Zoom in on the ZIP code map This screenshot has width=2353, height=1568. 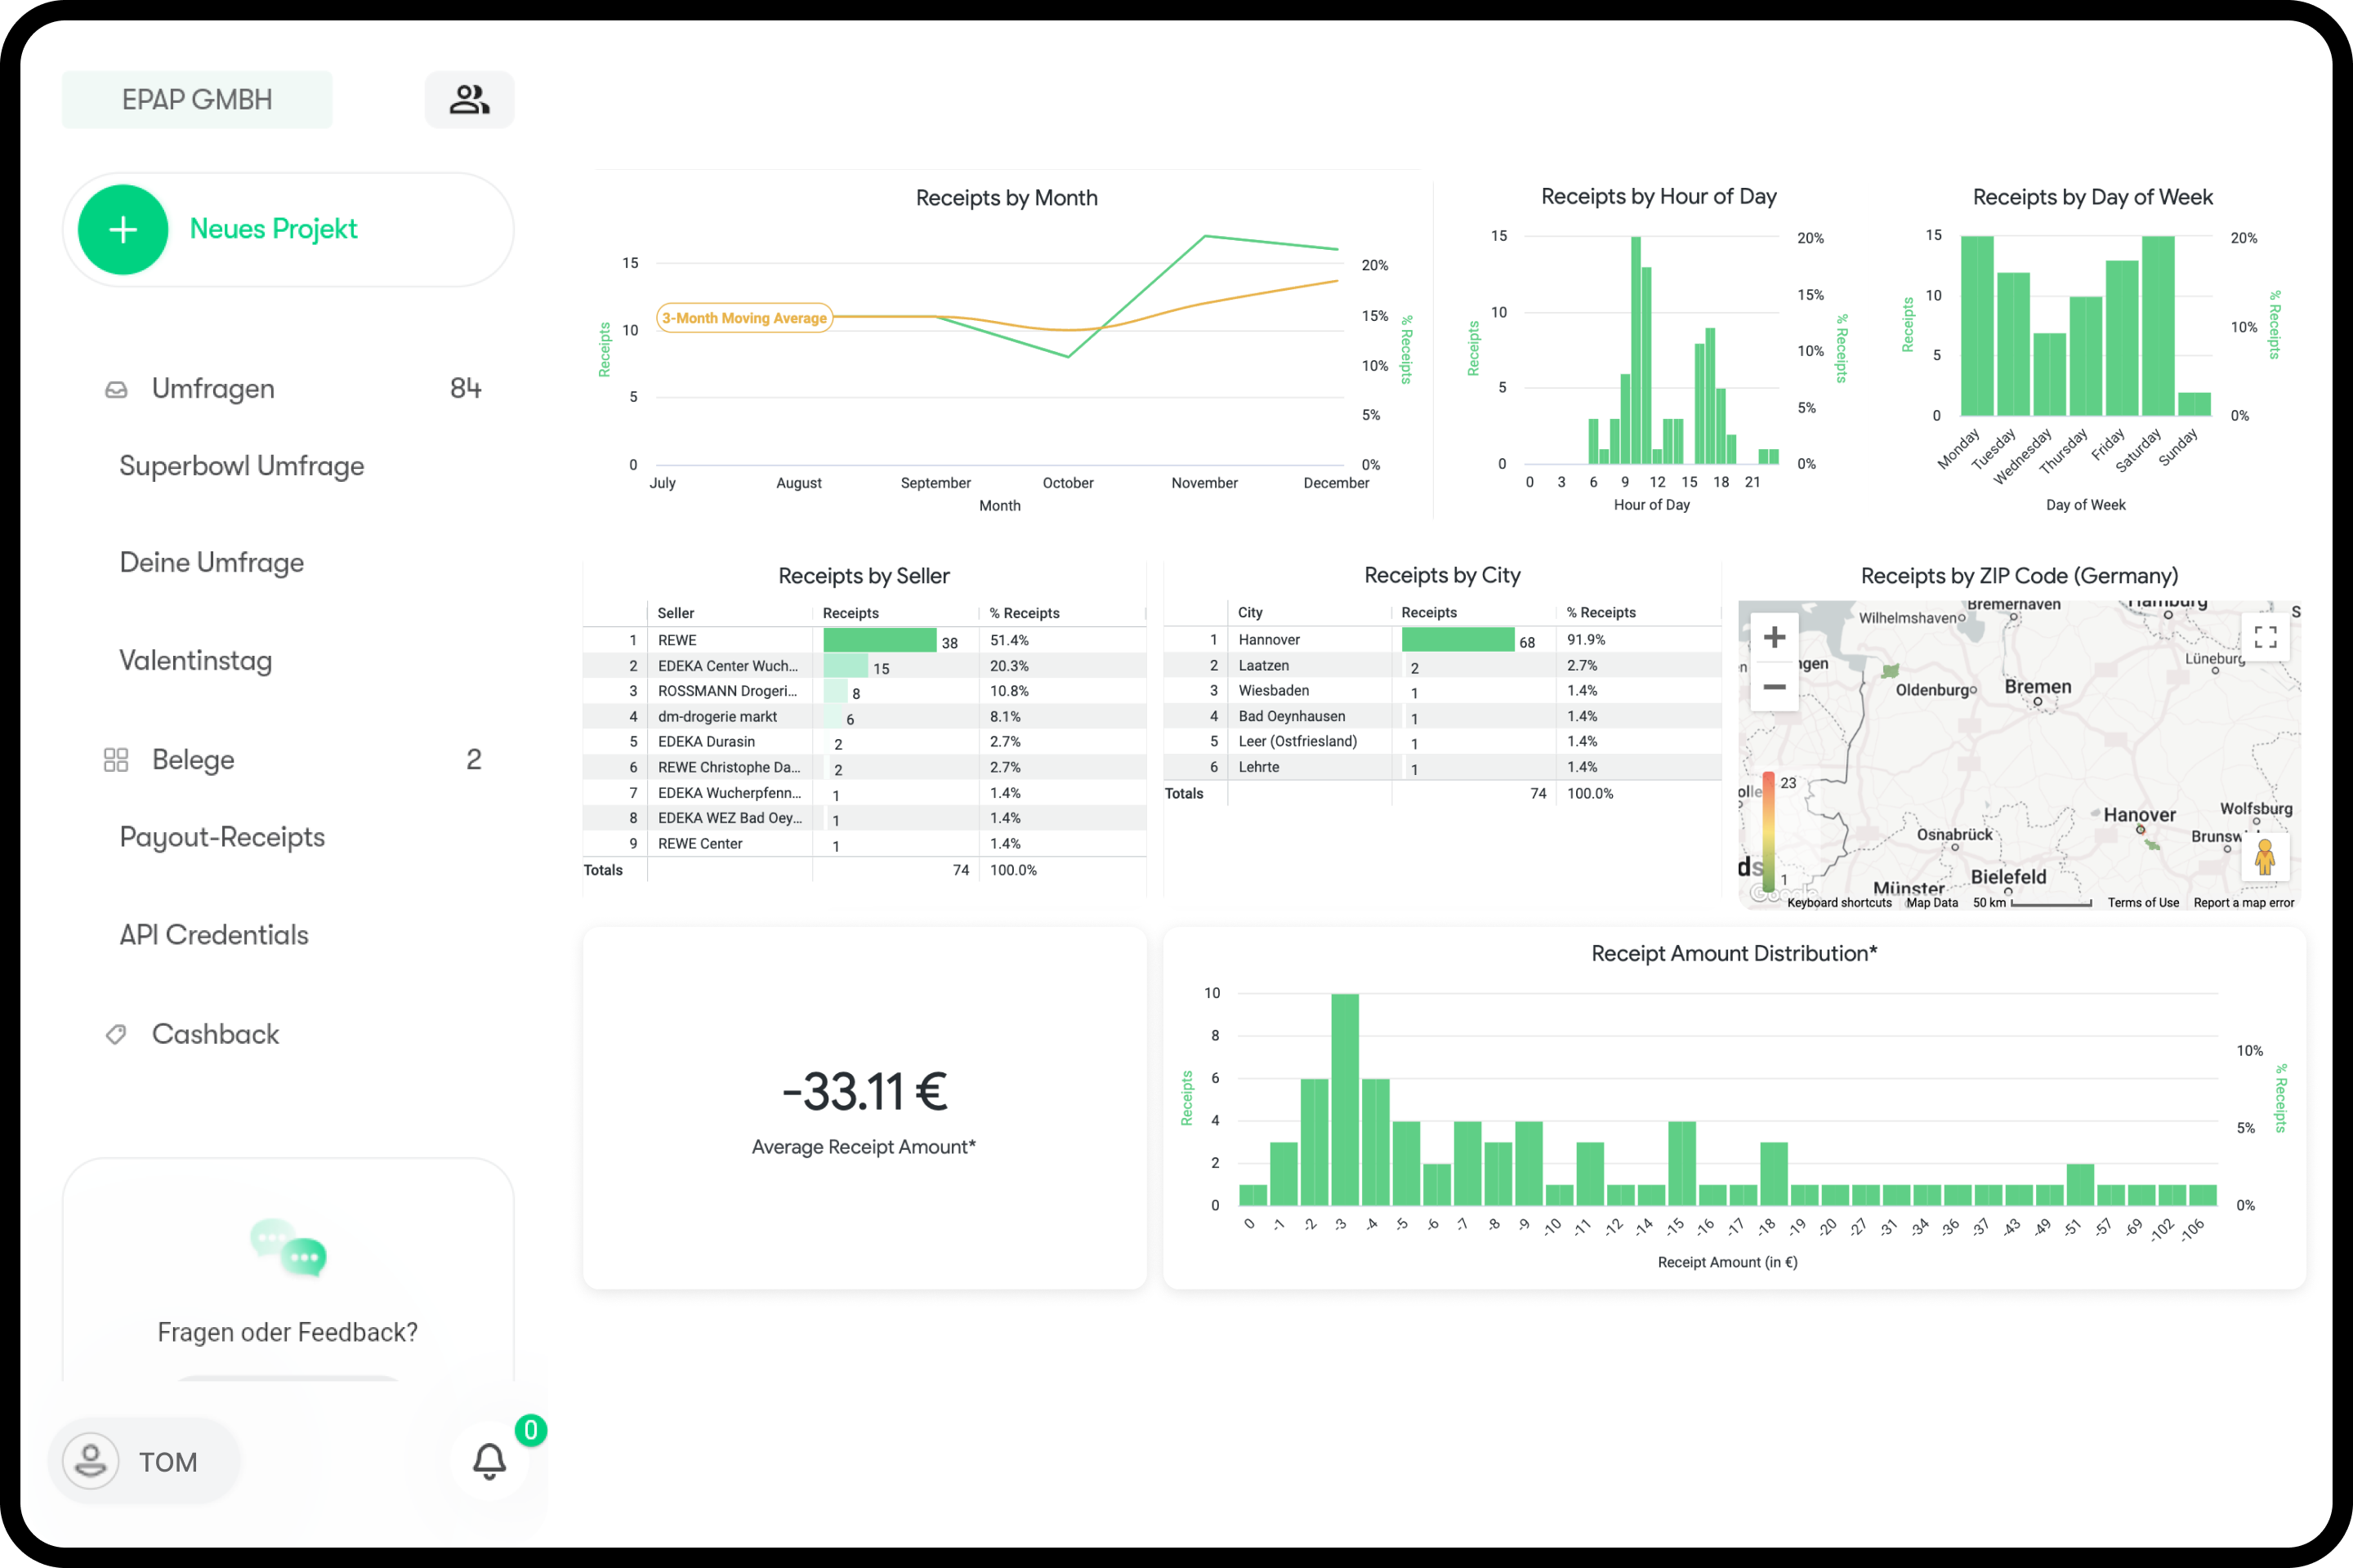[x=1774, y=637]
